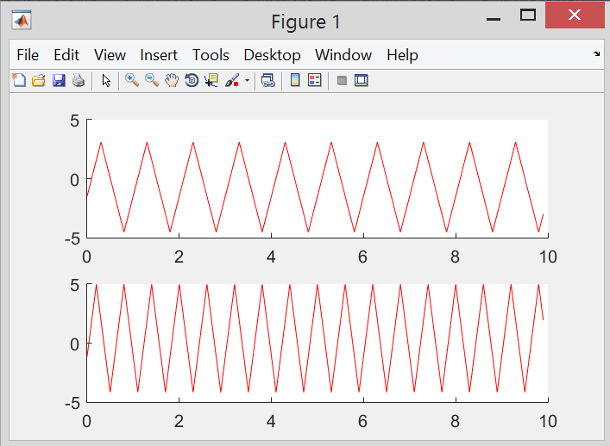The width and height of the screenshot is (610, 446).
Task: Enable the Rotate 3D tool
Action: [192, 80]
